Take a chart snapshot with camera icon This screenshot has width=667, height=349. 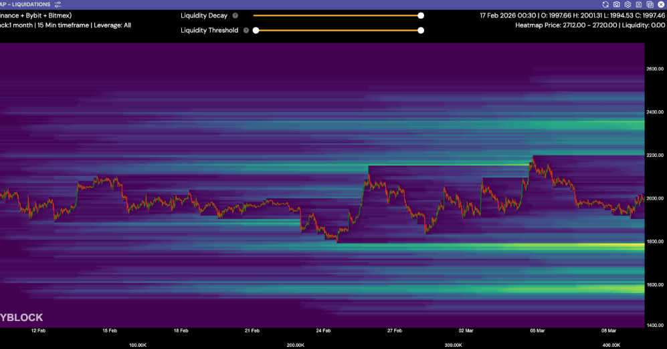coord(616,4)
